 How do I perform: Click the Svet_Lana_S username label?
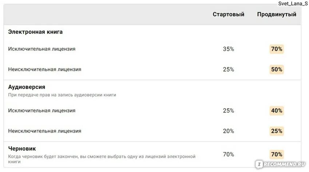(x=293, y=4)
